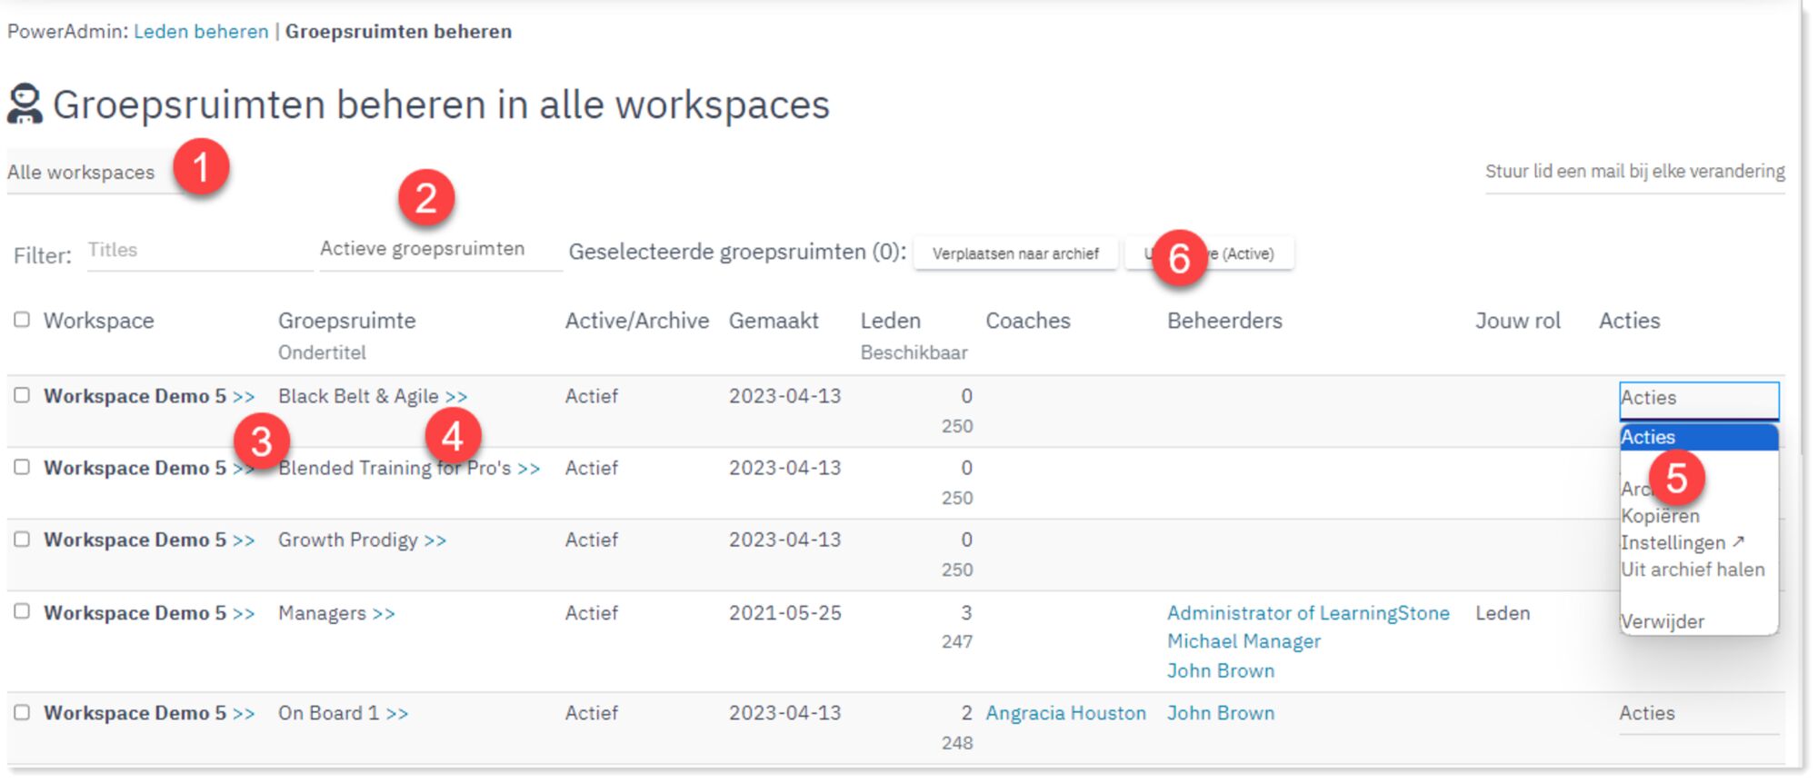Select highlighted Acties option in dropdown list

coord(1699,437)
